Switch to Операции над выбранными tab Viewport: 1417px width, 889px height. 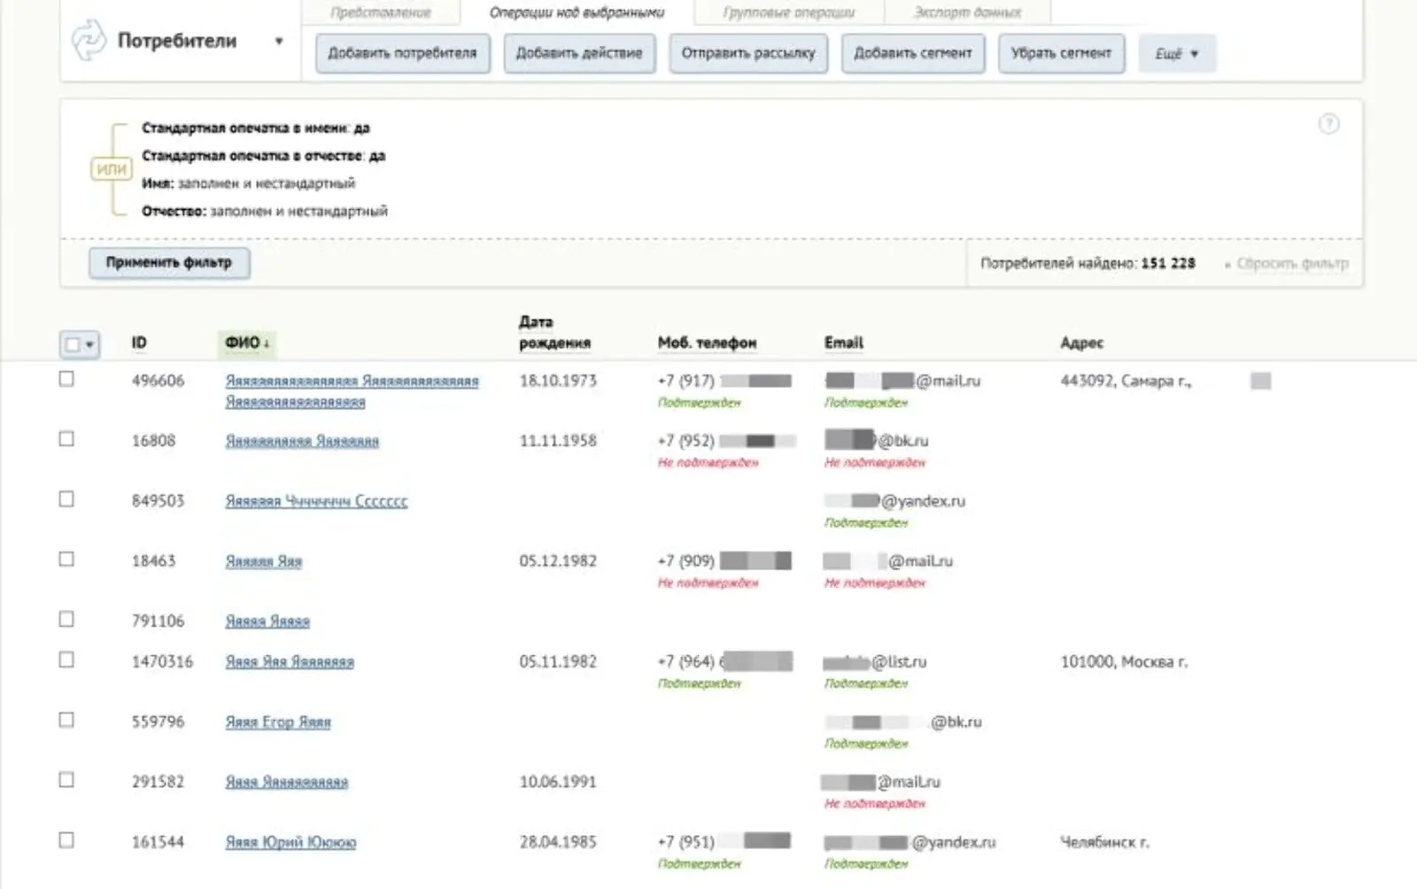577,12
